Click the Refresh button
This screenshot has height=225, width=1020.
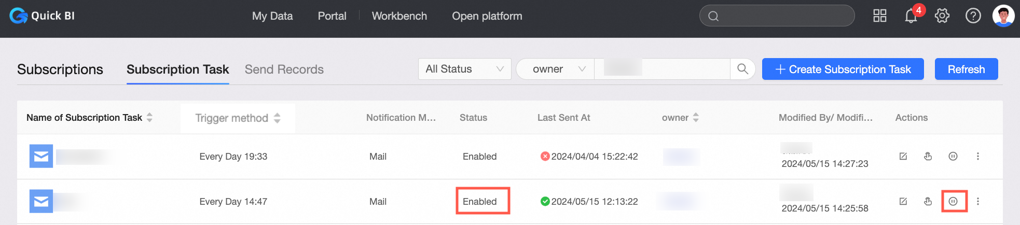pos(967,69)
